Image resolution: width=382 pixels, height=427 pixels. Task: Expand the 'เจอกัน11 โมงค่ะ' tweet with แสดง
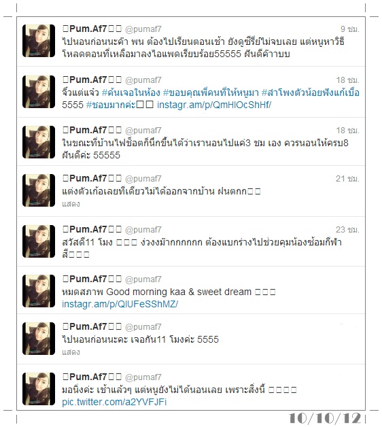[71, 352]
